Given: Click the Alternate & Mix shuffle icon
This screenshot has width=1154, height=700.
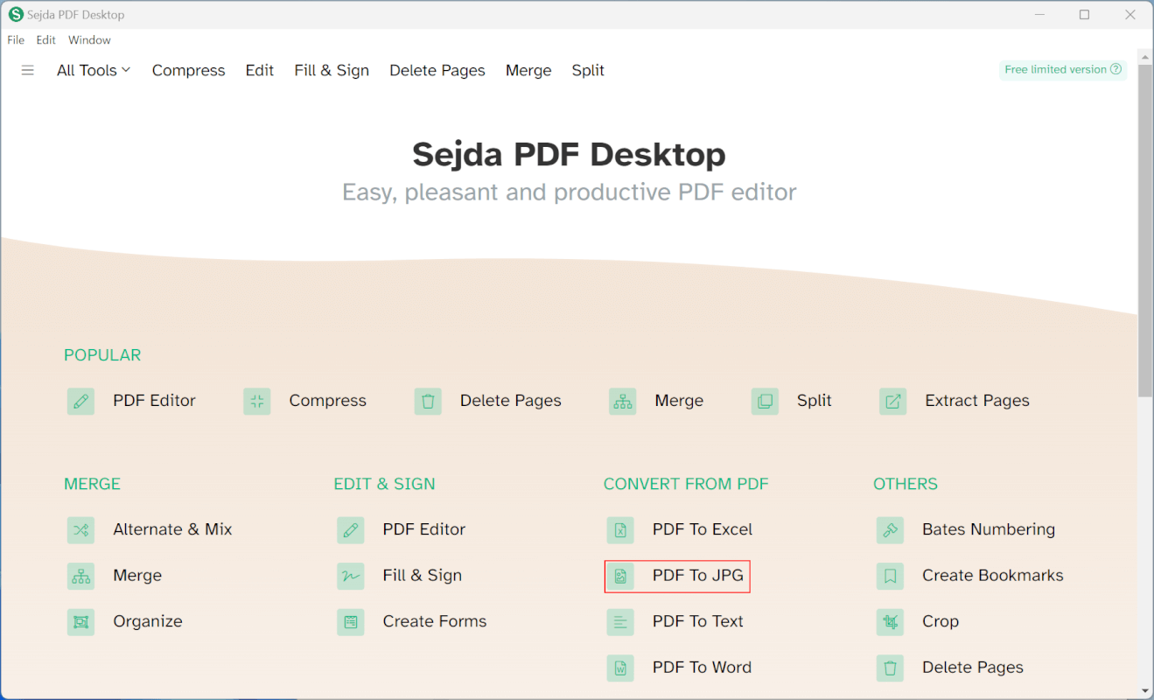Looking at the screenshot, I should (x=81, y=530).
